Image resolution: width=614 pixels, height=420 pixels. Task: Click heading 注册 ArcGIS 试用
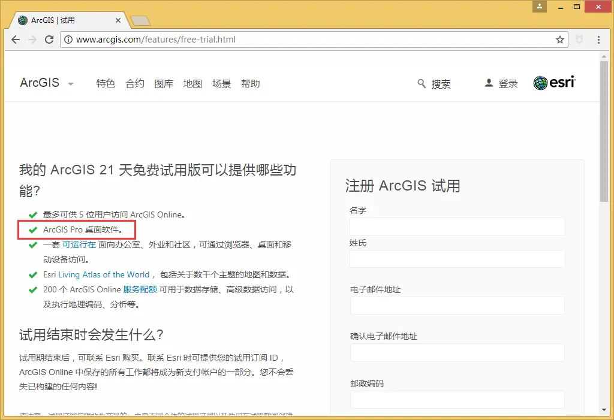click(403, 186)
